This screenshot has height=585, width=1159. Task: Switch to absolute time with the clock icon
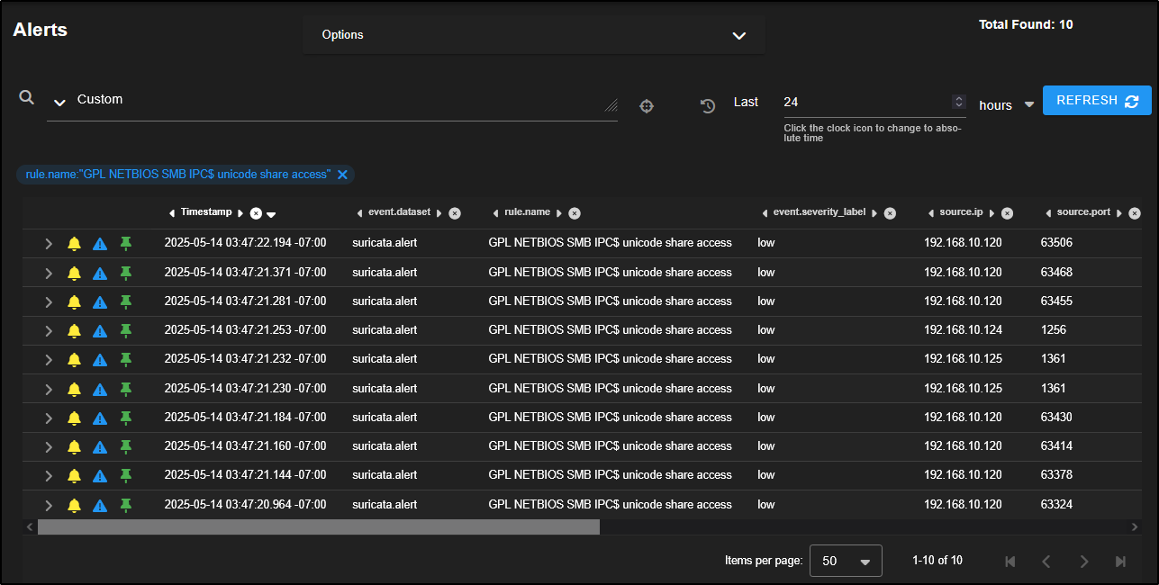[x=708, y=106]
